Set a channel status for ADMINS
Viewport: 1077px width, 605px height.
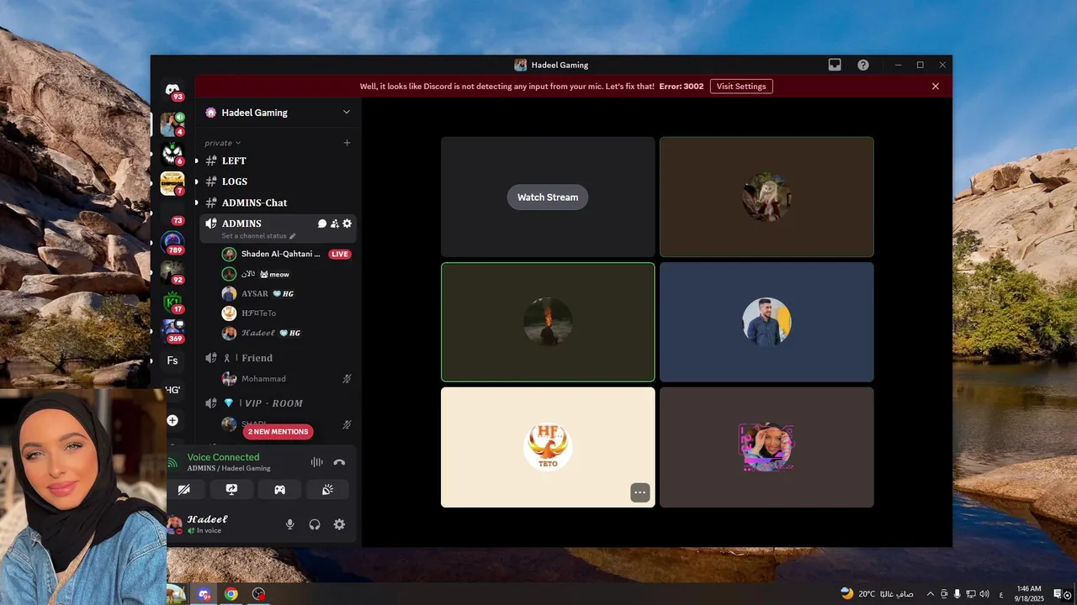tap(258, 236)
